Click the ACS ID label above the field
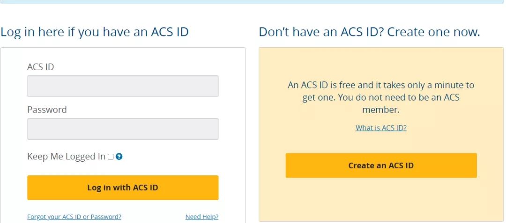The width and height of the screenshot is (506, 223). point(41,67)
